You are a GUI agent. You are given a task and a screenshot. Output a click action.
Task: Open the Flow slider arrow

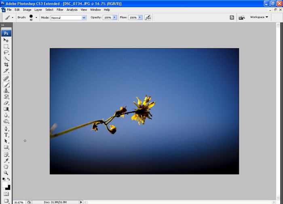[140, 17]
